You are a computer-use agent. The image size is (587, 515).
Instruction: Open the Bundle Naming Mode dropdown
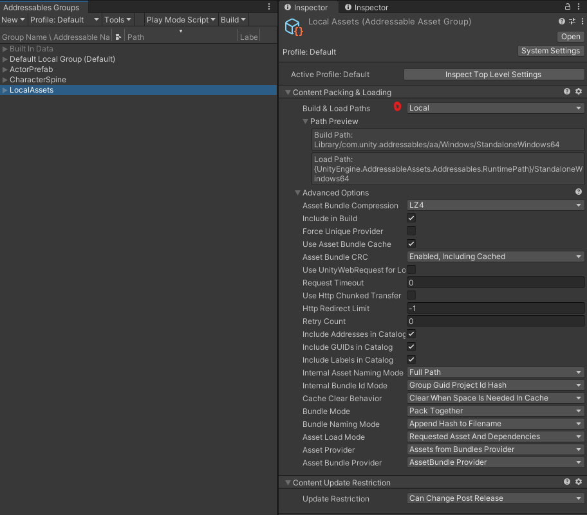pyautogui.click(x=496, y=424)
